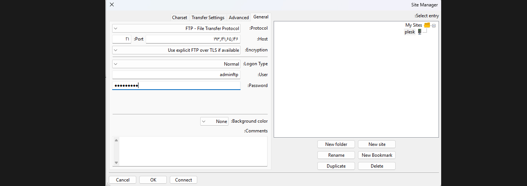Image resolution: width=527 pixels, height=186 pixels.
Task: Collapse the My Sites tree node
Action: [x=434, y=25]
